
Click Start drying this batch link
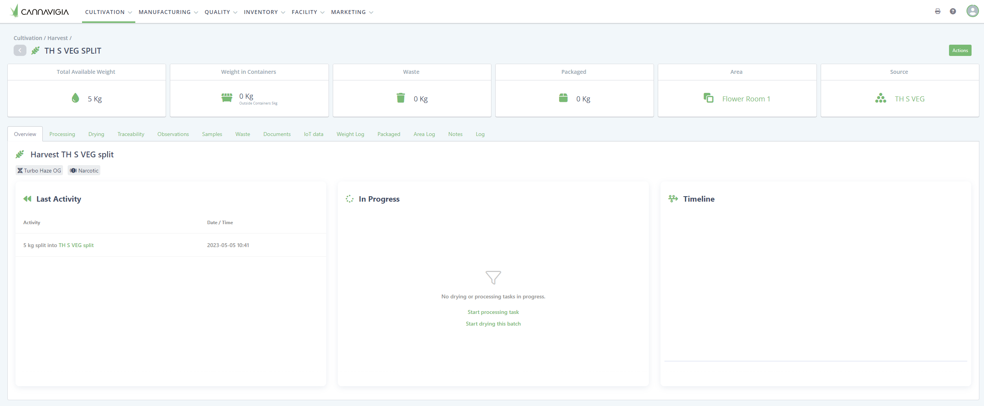click(493, 324)
